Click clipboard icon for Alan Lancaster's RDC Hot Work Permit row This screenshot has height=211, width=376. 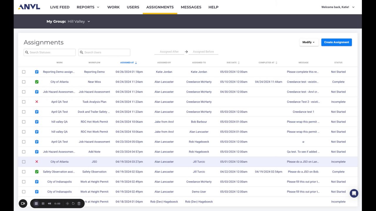37,132
